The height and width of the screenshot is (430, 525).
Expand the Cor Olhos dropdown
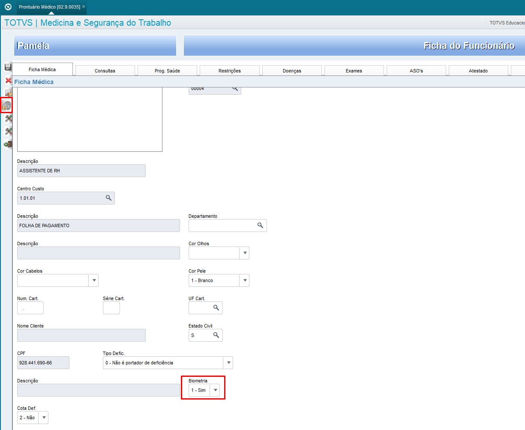(244, 253)
